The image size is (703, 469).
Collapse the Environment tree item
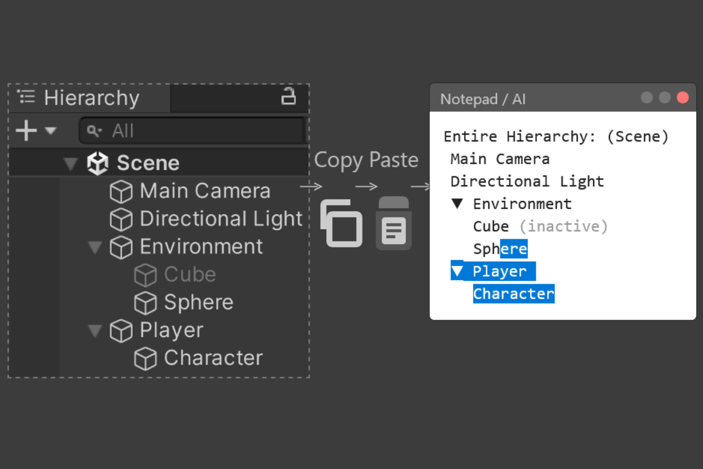[95, 247]
